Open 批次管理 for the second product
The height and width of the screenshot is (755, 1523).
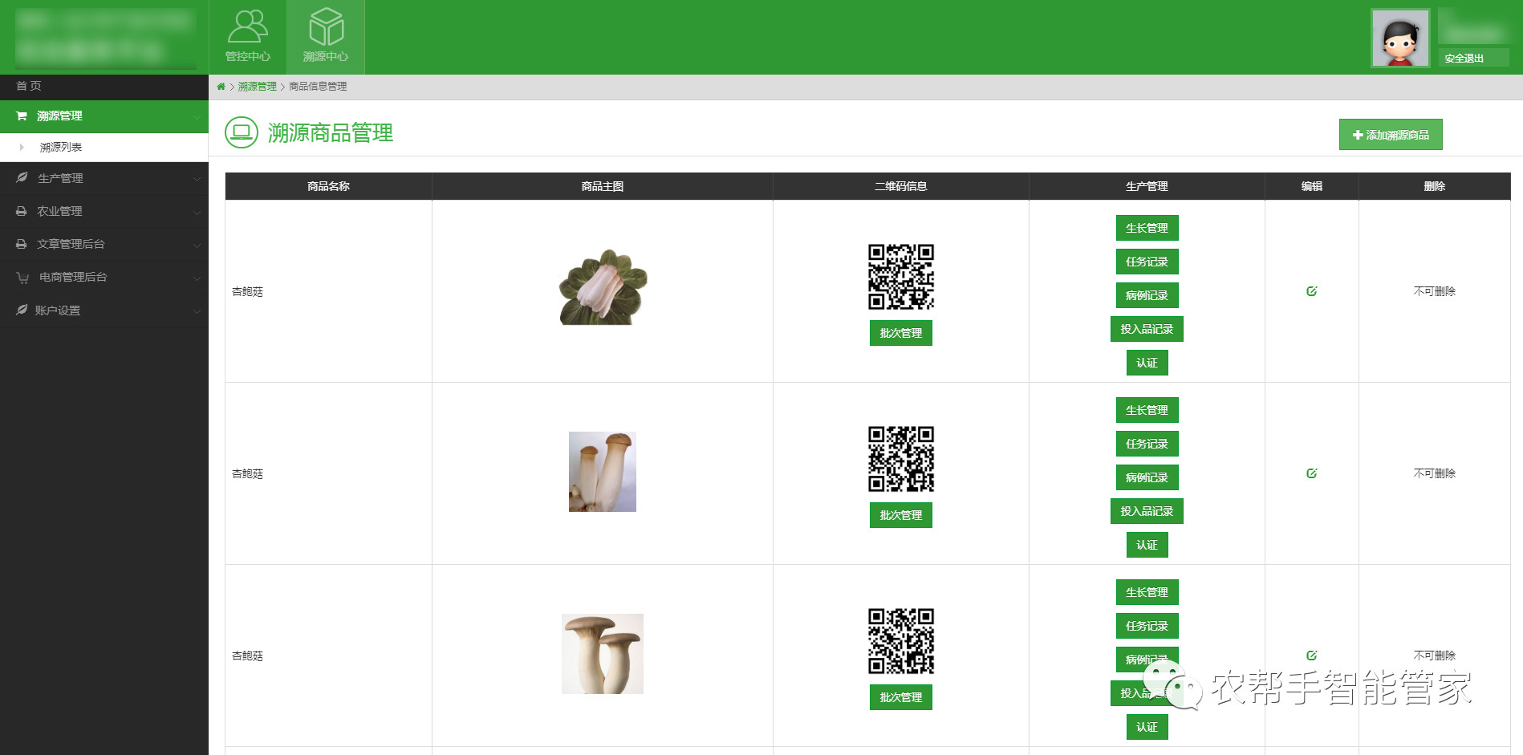(x=901, y=515)
